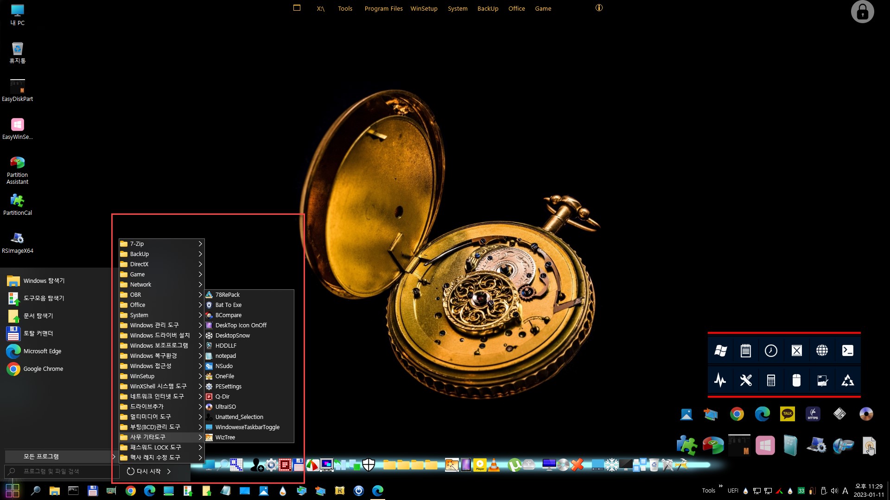Click the taskbar clock showing 오후 11:29

(x=869, y=490)
